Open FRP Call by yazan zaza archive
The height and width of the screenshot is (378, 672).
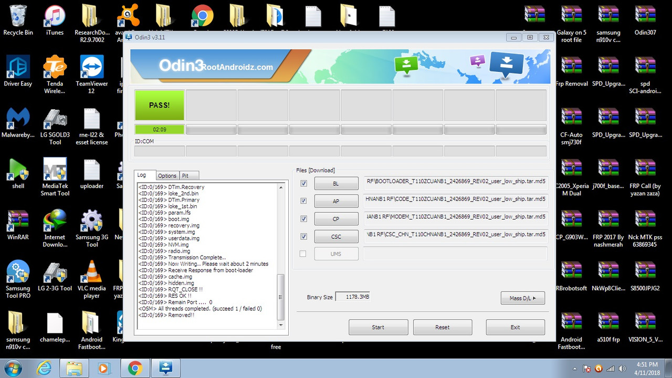[645, 177]
